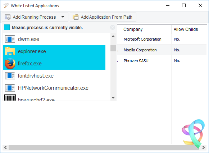The image size is (209, 153).
Task: Click the Add Application From Path folder icon
Action: click(76, 17)
